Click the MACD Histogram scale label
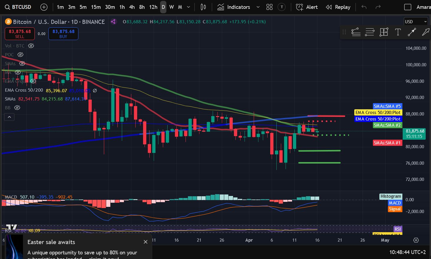 click(391, 197)
